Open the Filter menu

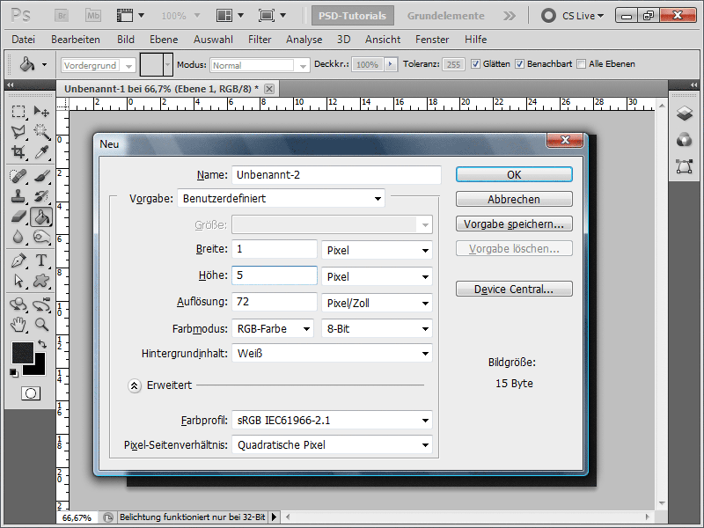pyautogui.click(x=260, y=40)
